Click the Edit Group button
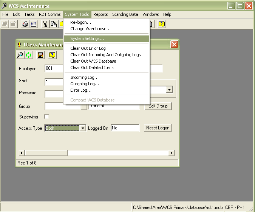The height and width of the screenshot is (212, 255). tap(158, 106)
